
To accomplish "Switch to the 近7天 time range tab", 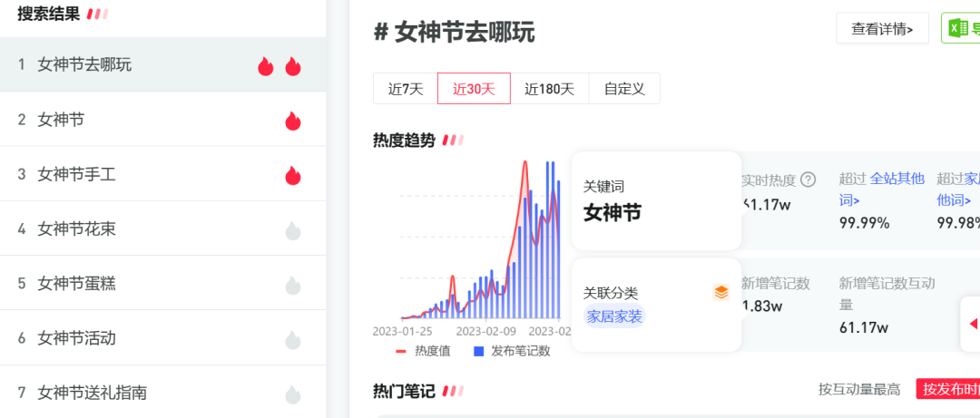I will pyautogui.click(x=406, y=89).
